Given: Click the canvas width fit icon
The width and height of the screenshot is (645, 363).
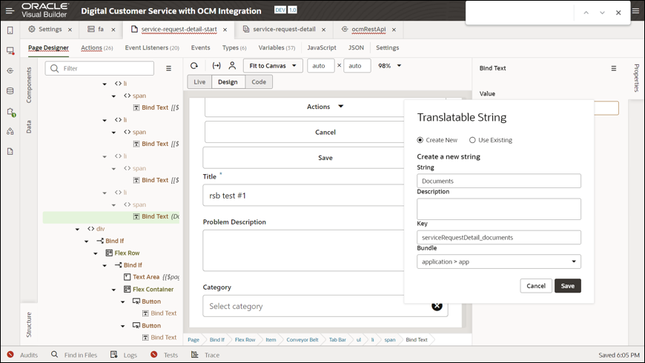Looking at the screenshot, I should [x=216, y=66].
